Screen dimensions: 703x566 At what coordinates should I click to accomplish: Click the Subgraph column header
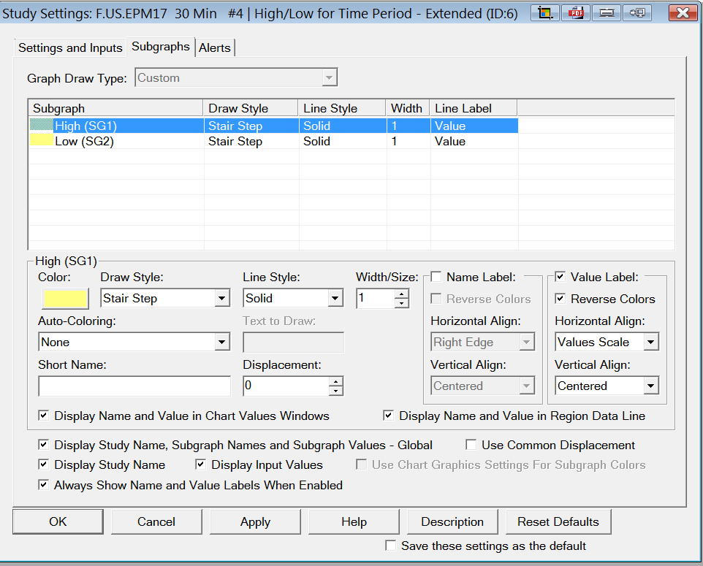click(x=116, y=108)
